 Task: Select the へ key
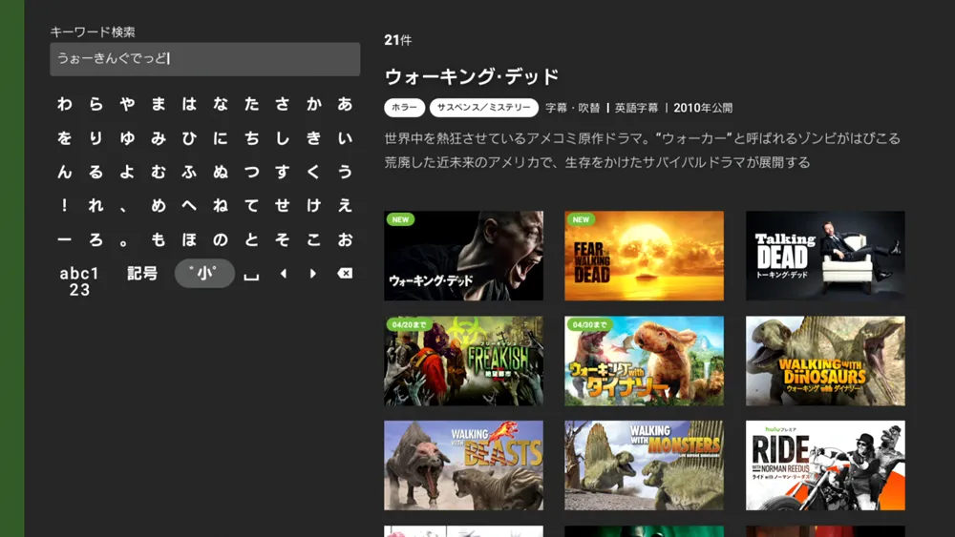pos(189,206)
